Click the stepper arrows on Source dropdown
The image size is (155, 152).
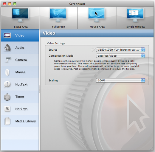pyautogui.click(x=143, y=50)
